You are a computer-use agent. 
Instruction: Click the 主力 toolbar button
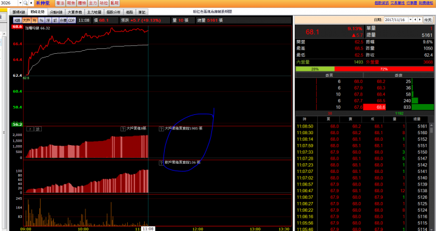(x=93, y=3)
